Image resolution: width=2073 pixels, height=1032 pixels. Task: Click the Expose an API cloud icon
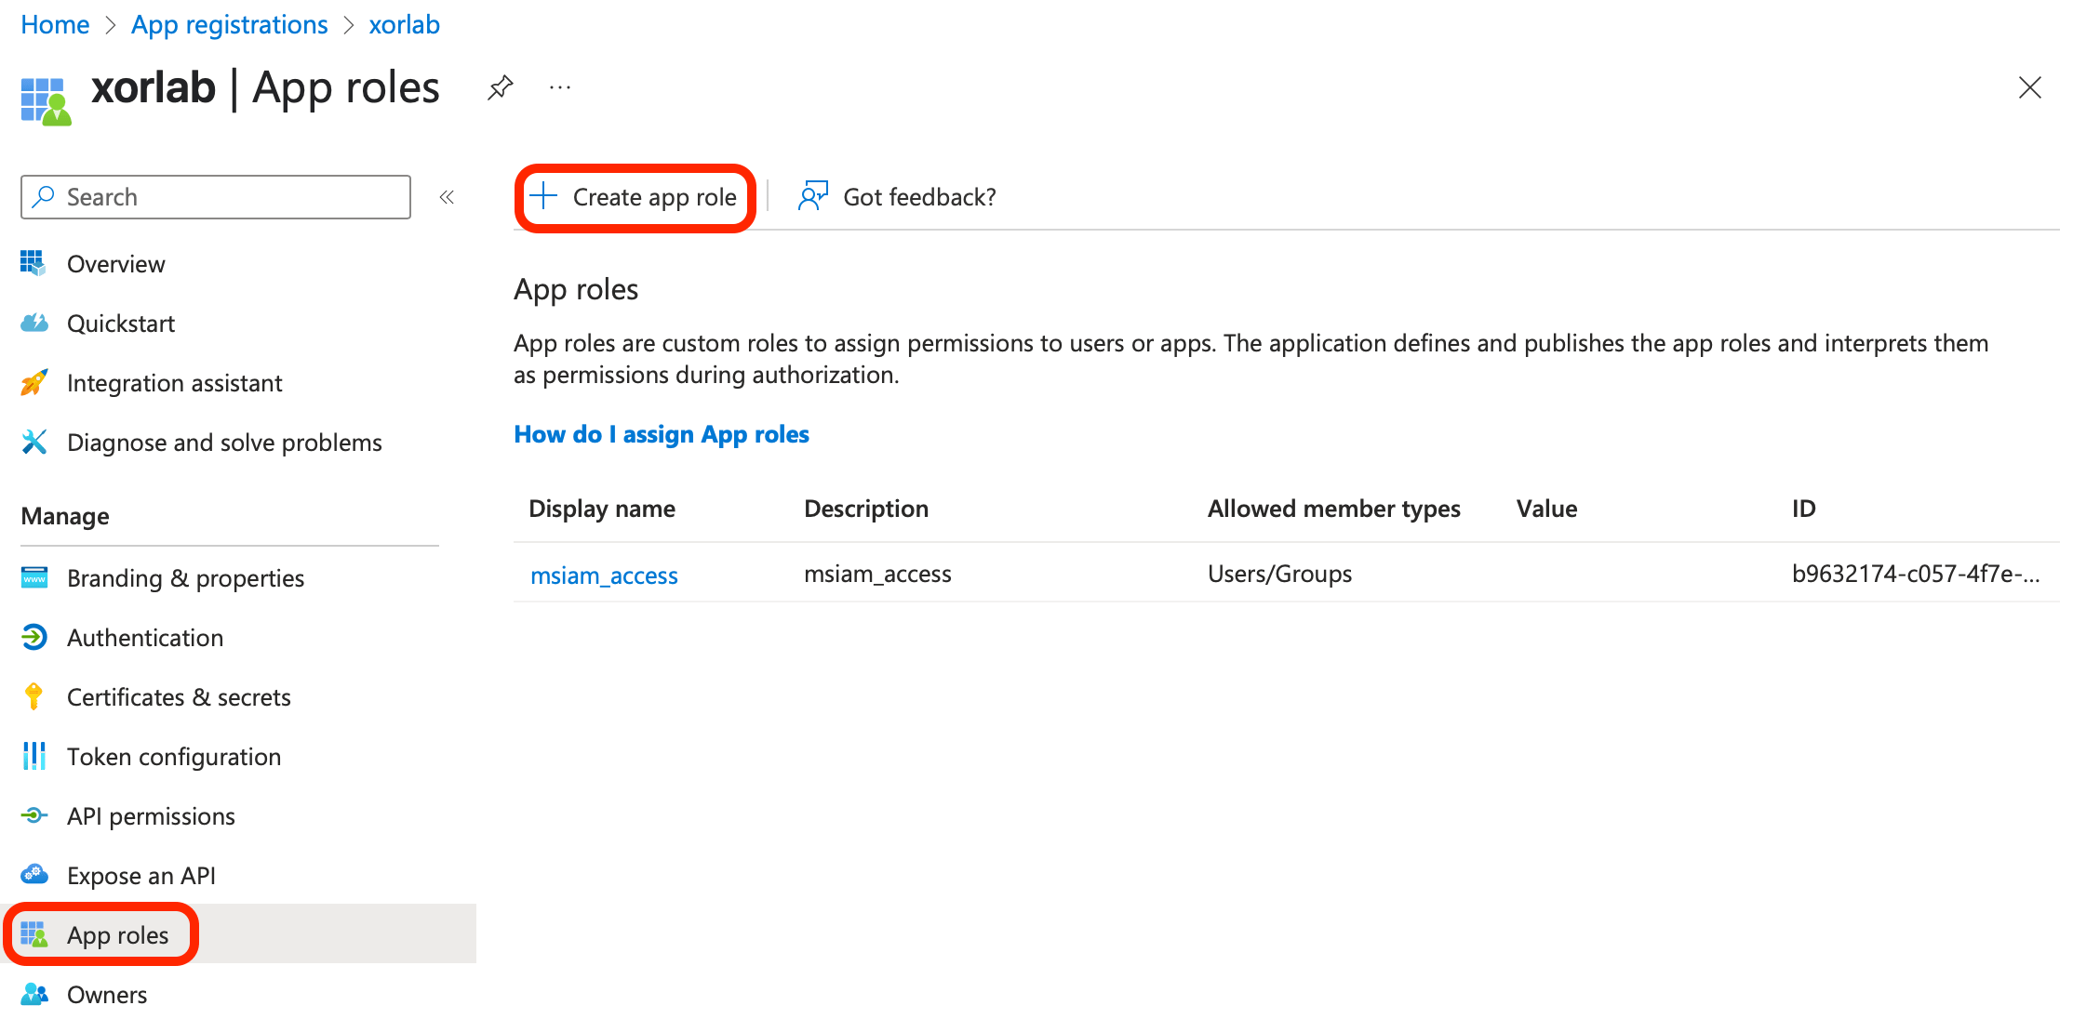pos(33,875)
